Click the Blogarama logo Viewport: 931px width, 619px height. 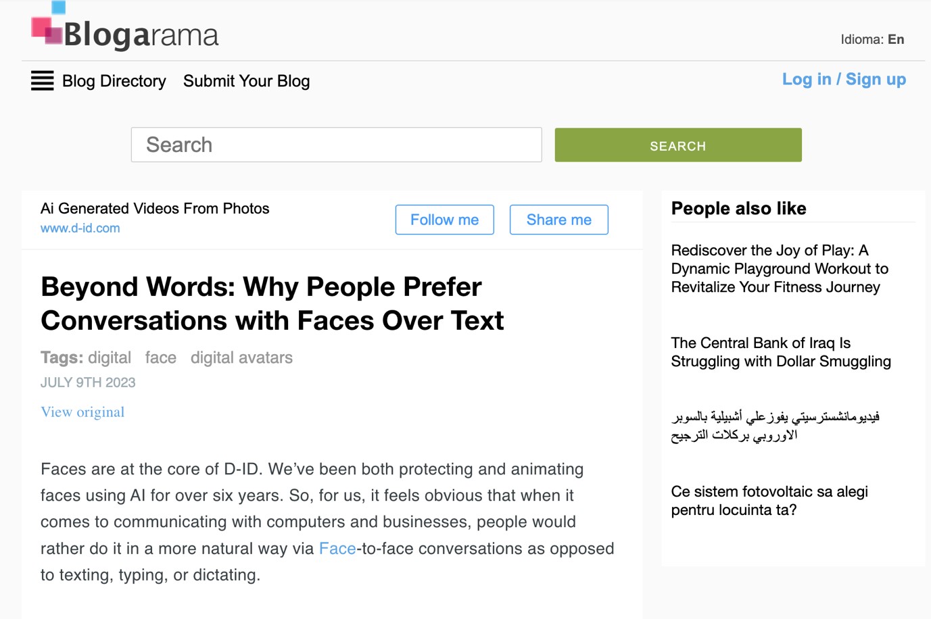(125, 27)
